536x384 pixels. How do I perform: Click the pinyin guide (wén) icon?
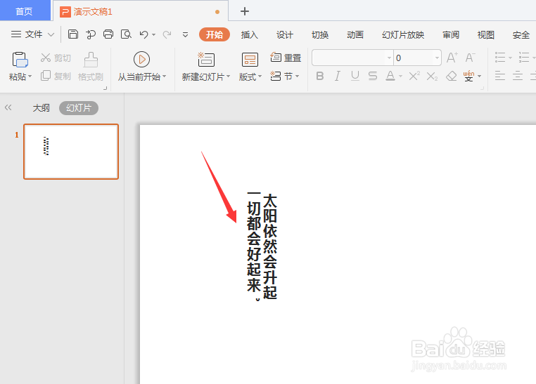[x=468, y=76]
